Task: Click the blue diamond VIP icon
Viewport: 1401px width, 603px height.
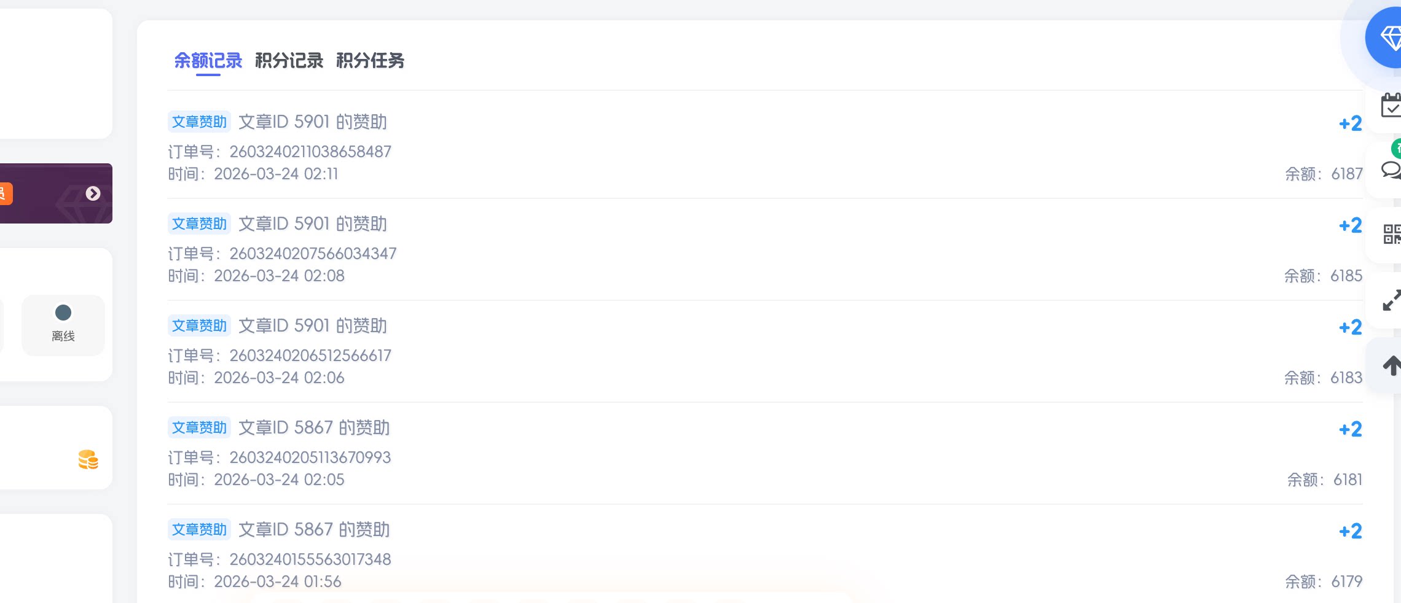Action: (x=1388, y=38)
